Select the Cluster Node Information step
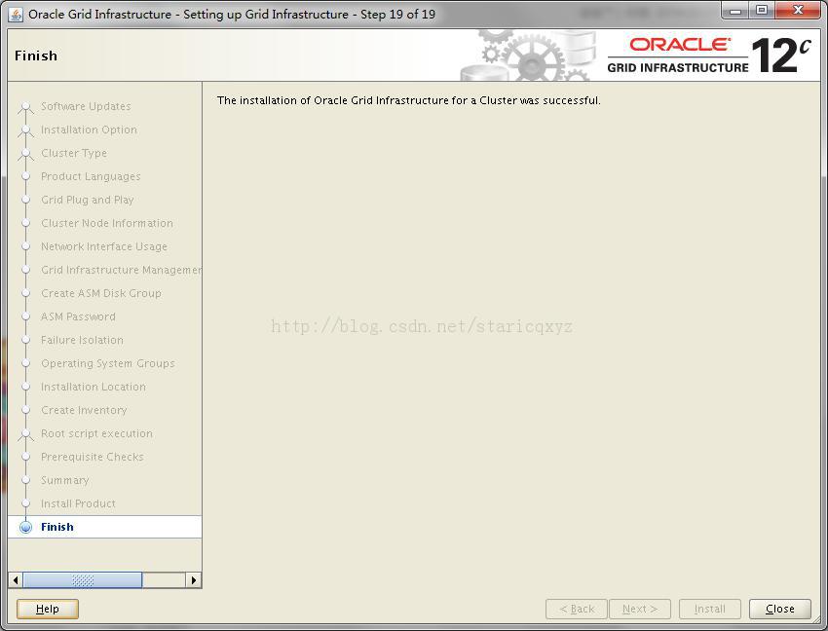The image size is (828, 631). click(x=107, y=223)
